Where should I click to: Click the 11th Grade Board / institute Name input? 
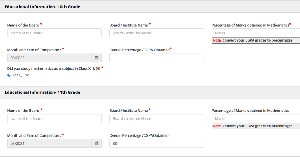click(156, 118)
